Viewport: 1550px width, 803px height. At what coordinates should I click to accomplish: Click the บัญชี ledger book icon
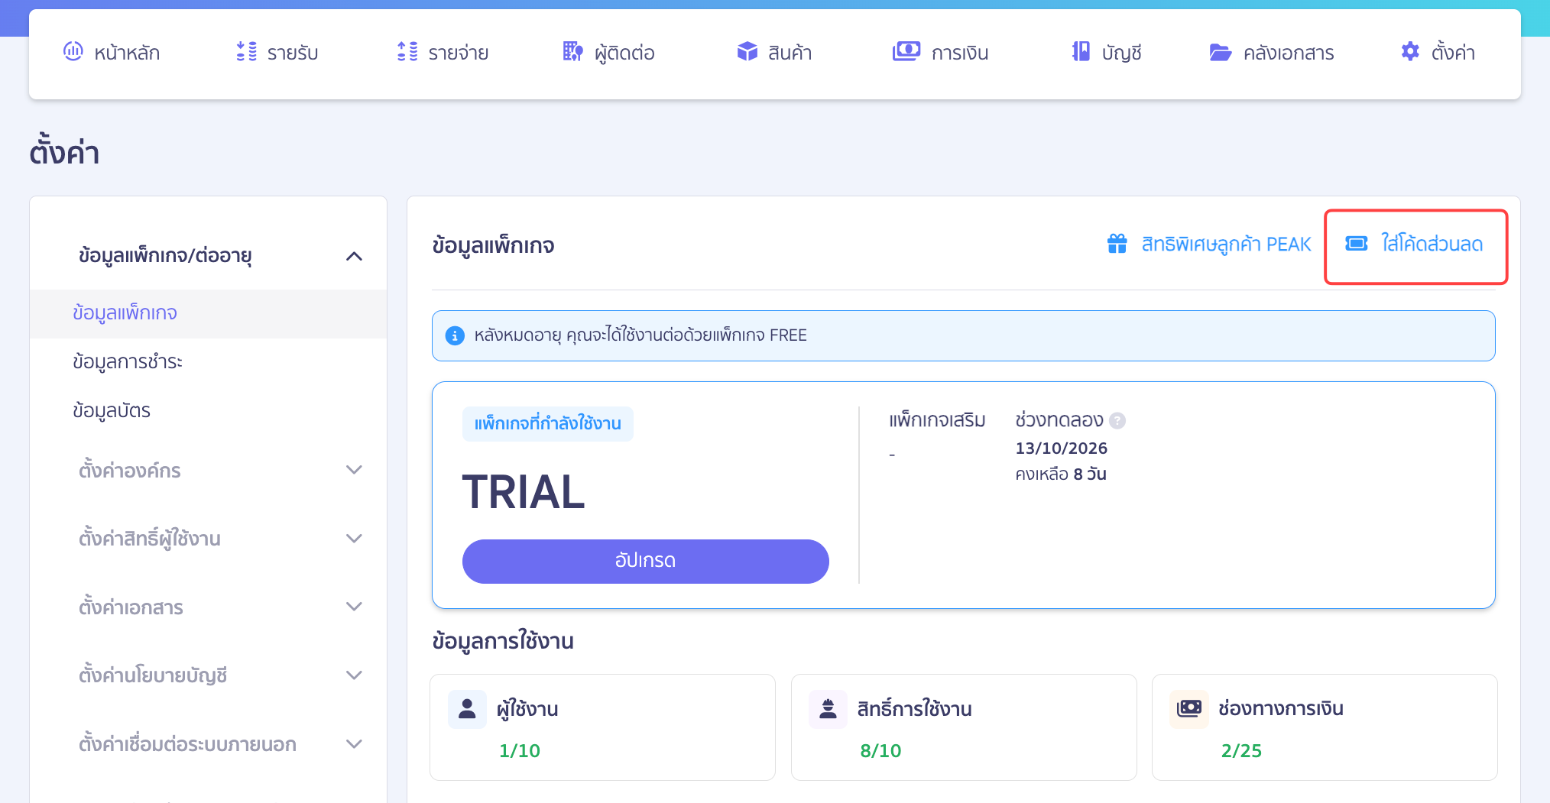pos(1081,52)
